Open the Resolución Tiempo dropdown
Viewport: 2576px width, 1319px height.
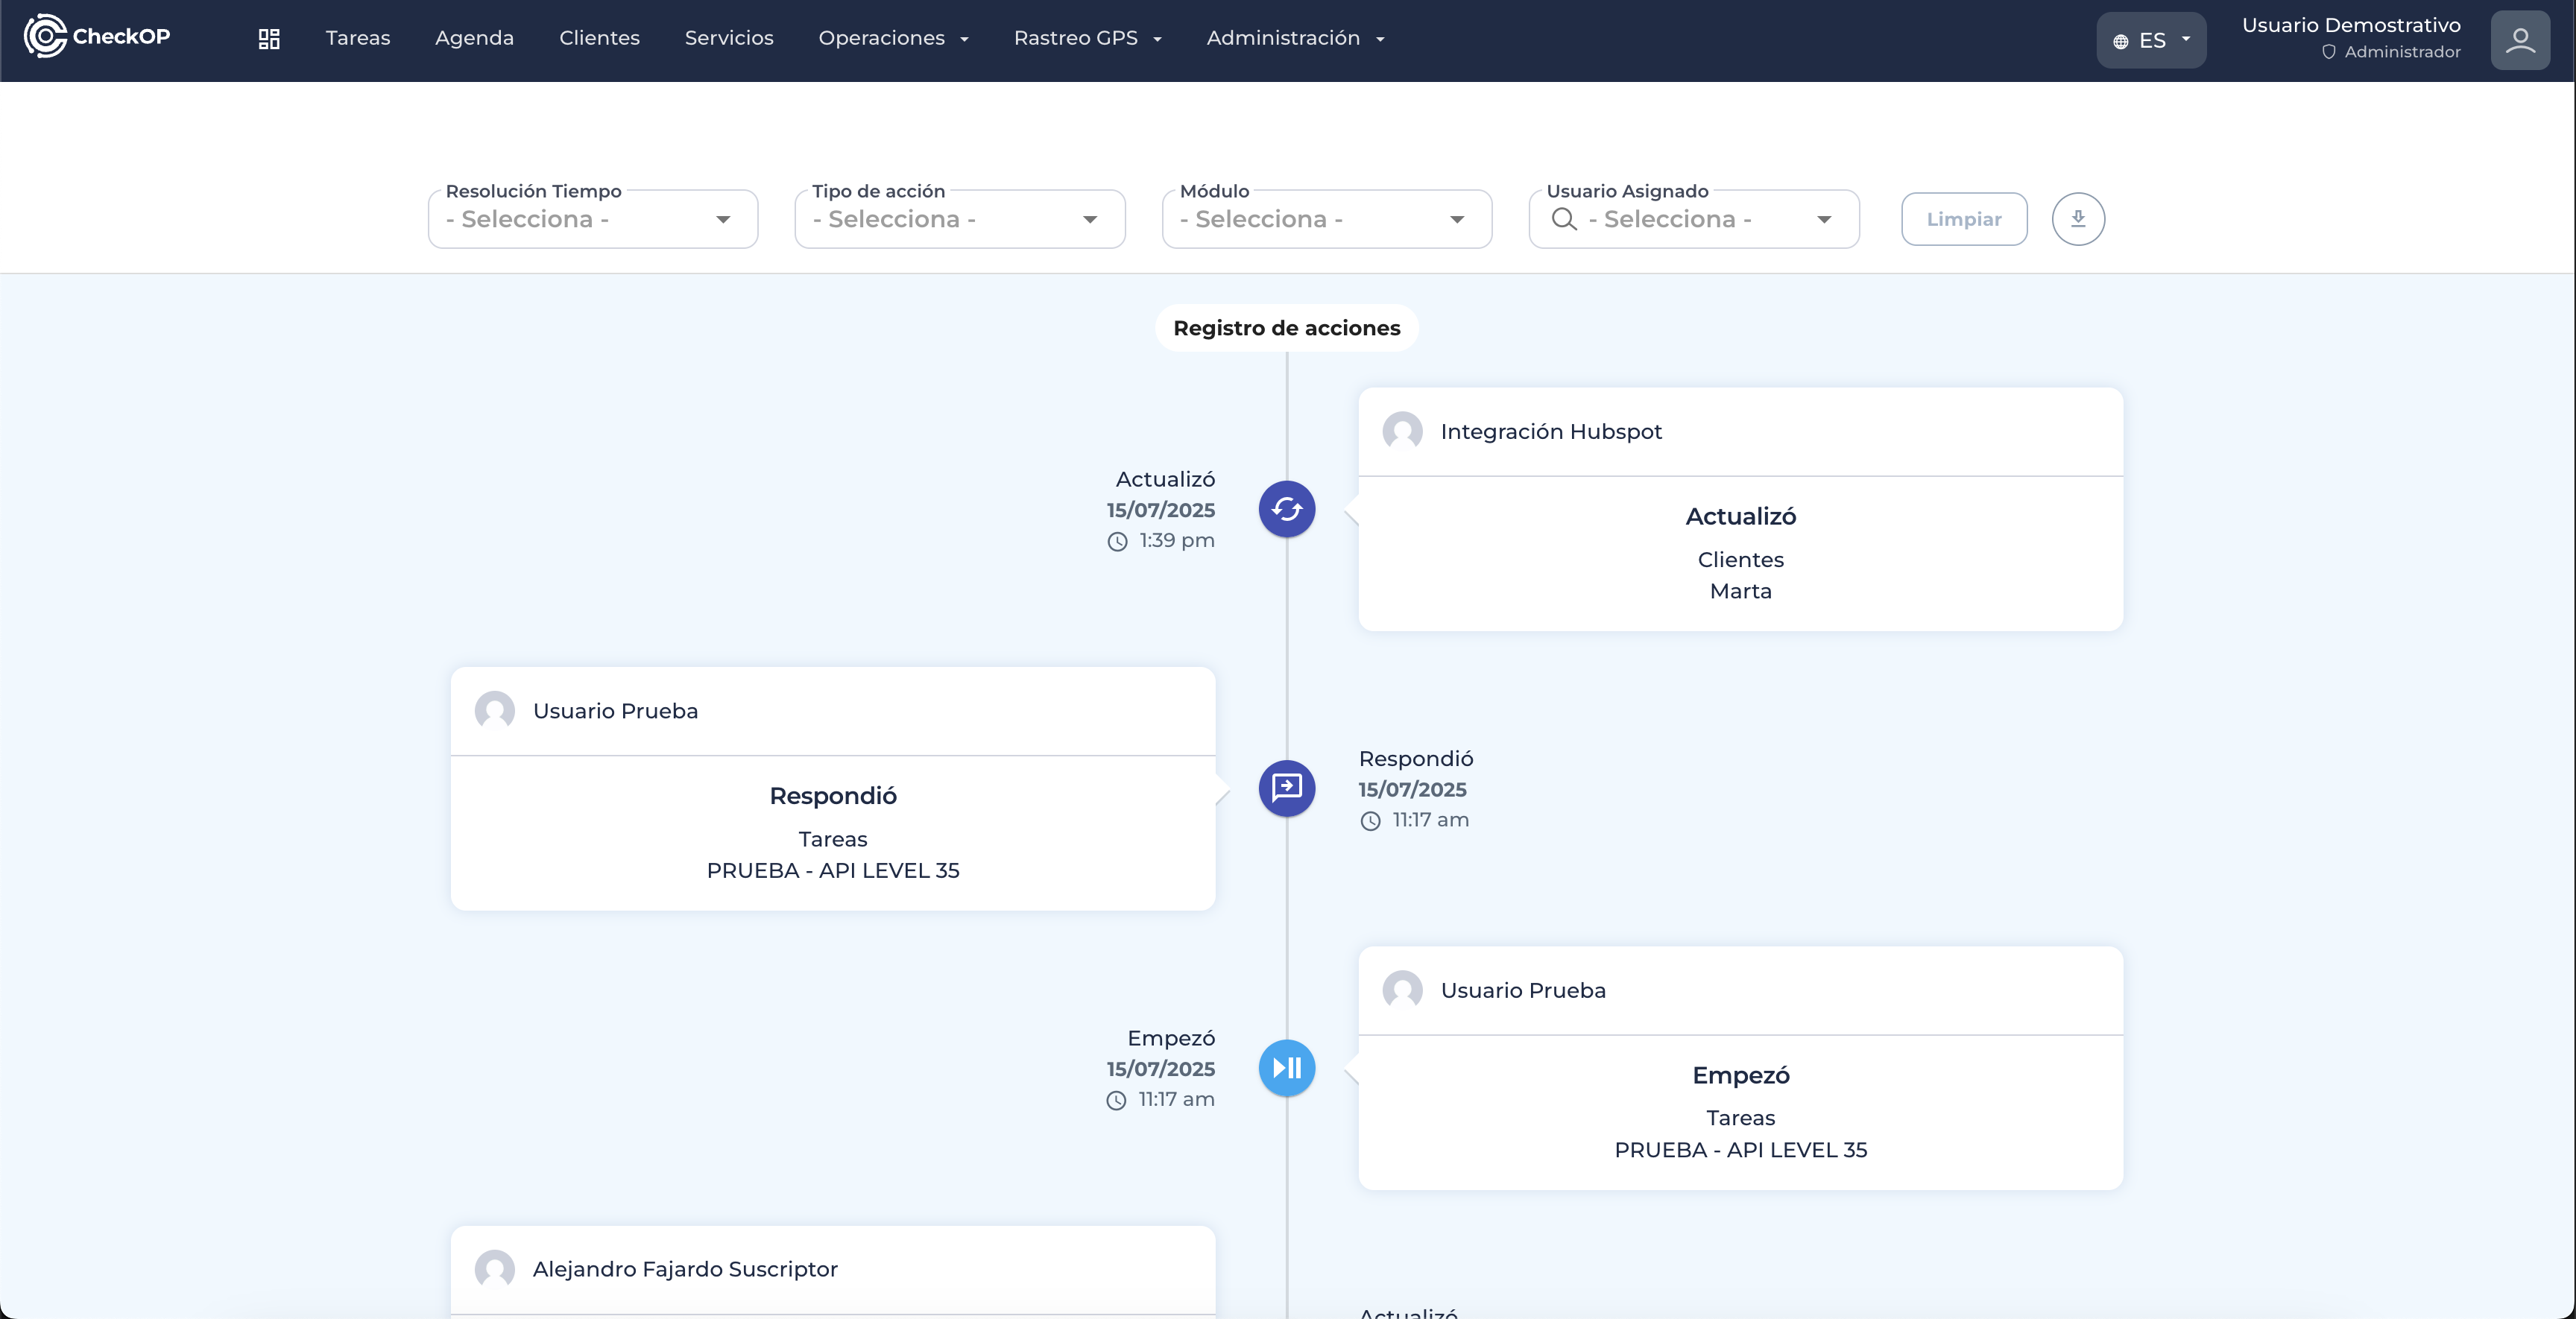point(592,219)
